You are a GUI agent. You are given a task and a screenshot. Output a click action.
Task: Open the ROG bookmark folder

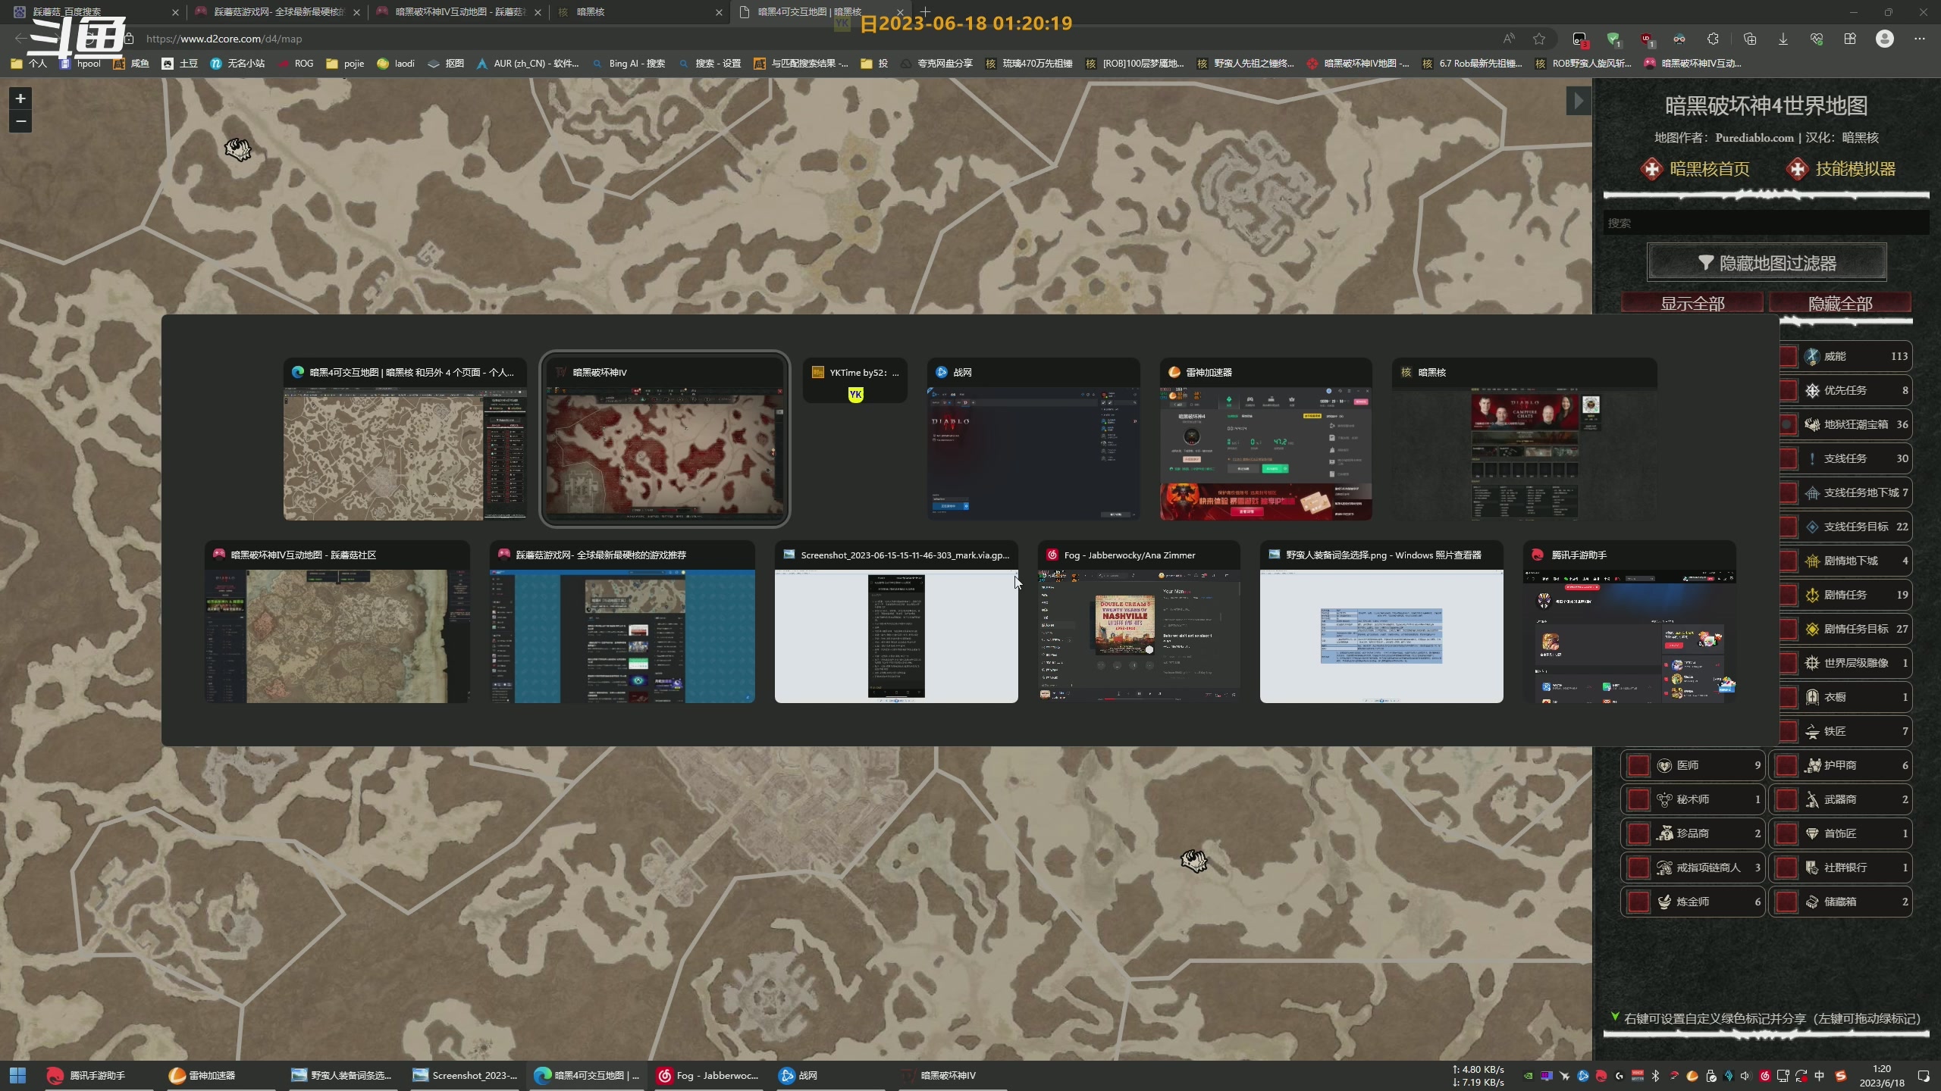[295, 64]
